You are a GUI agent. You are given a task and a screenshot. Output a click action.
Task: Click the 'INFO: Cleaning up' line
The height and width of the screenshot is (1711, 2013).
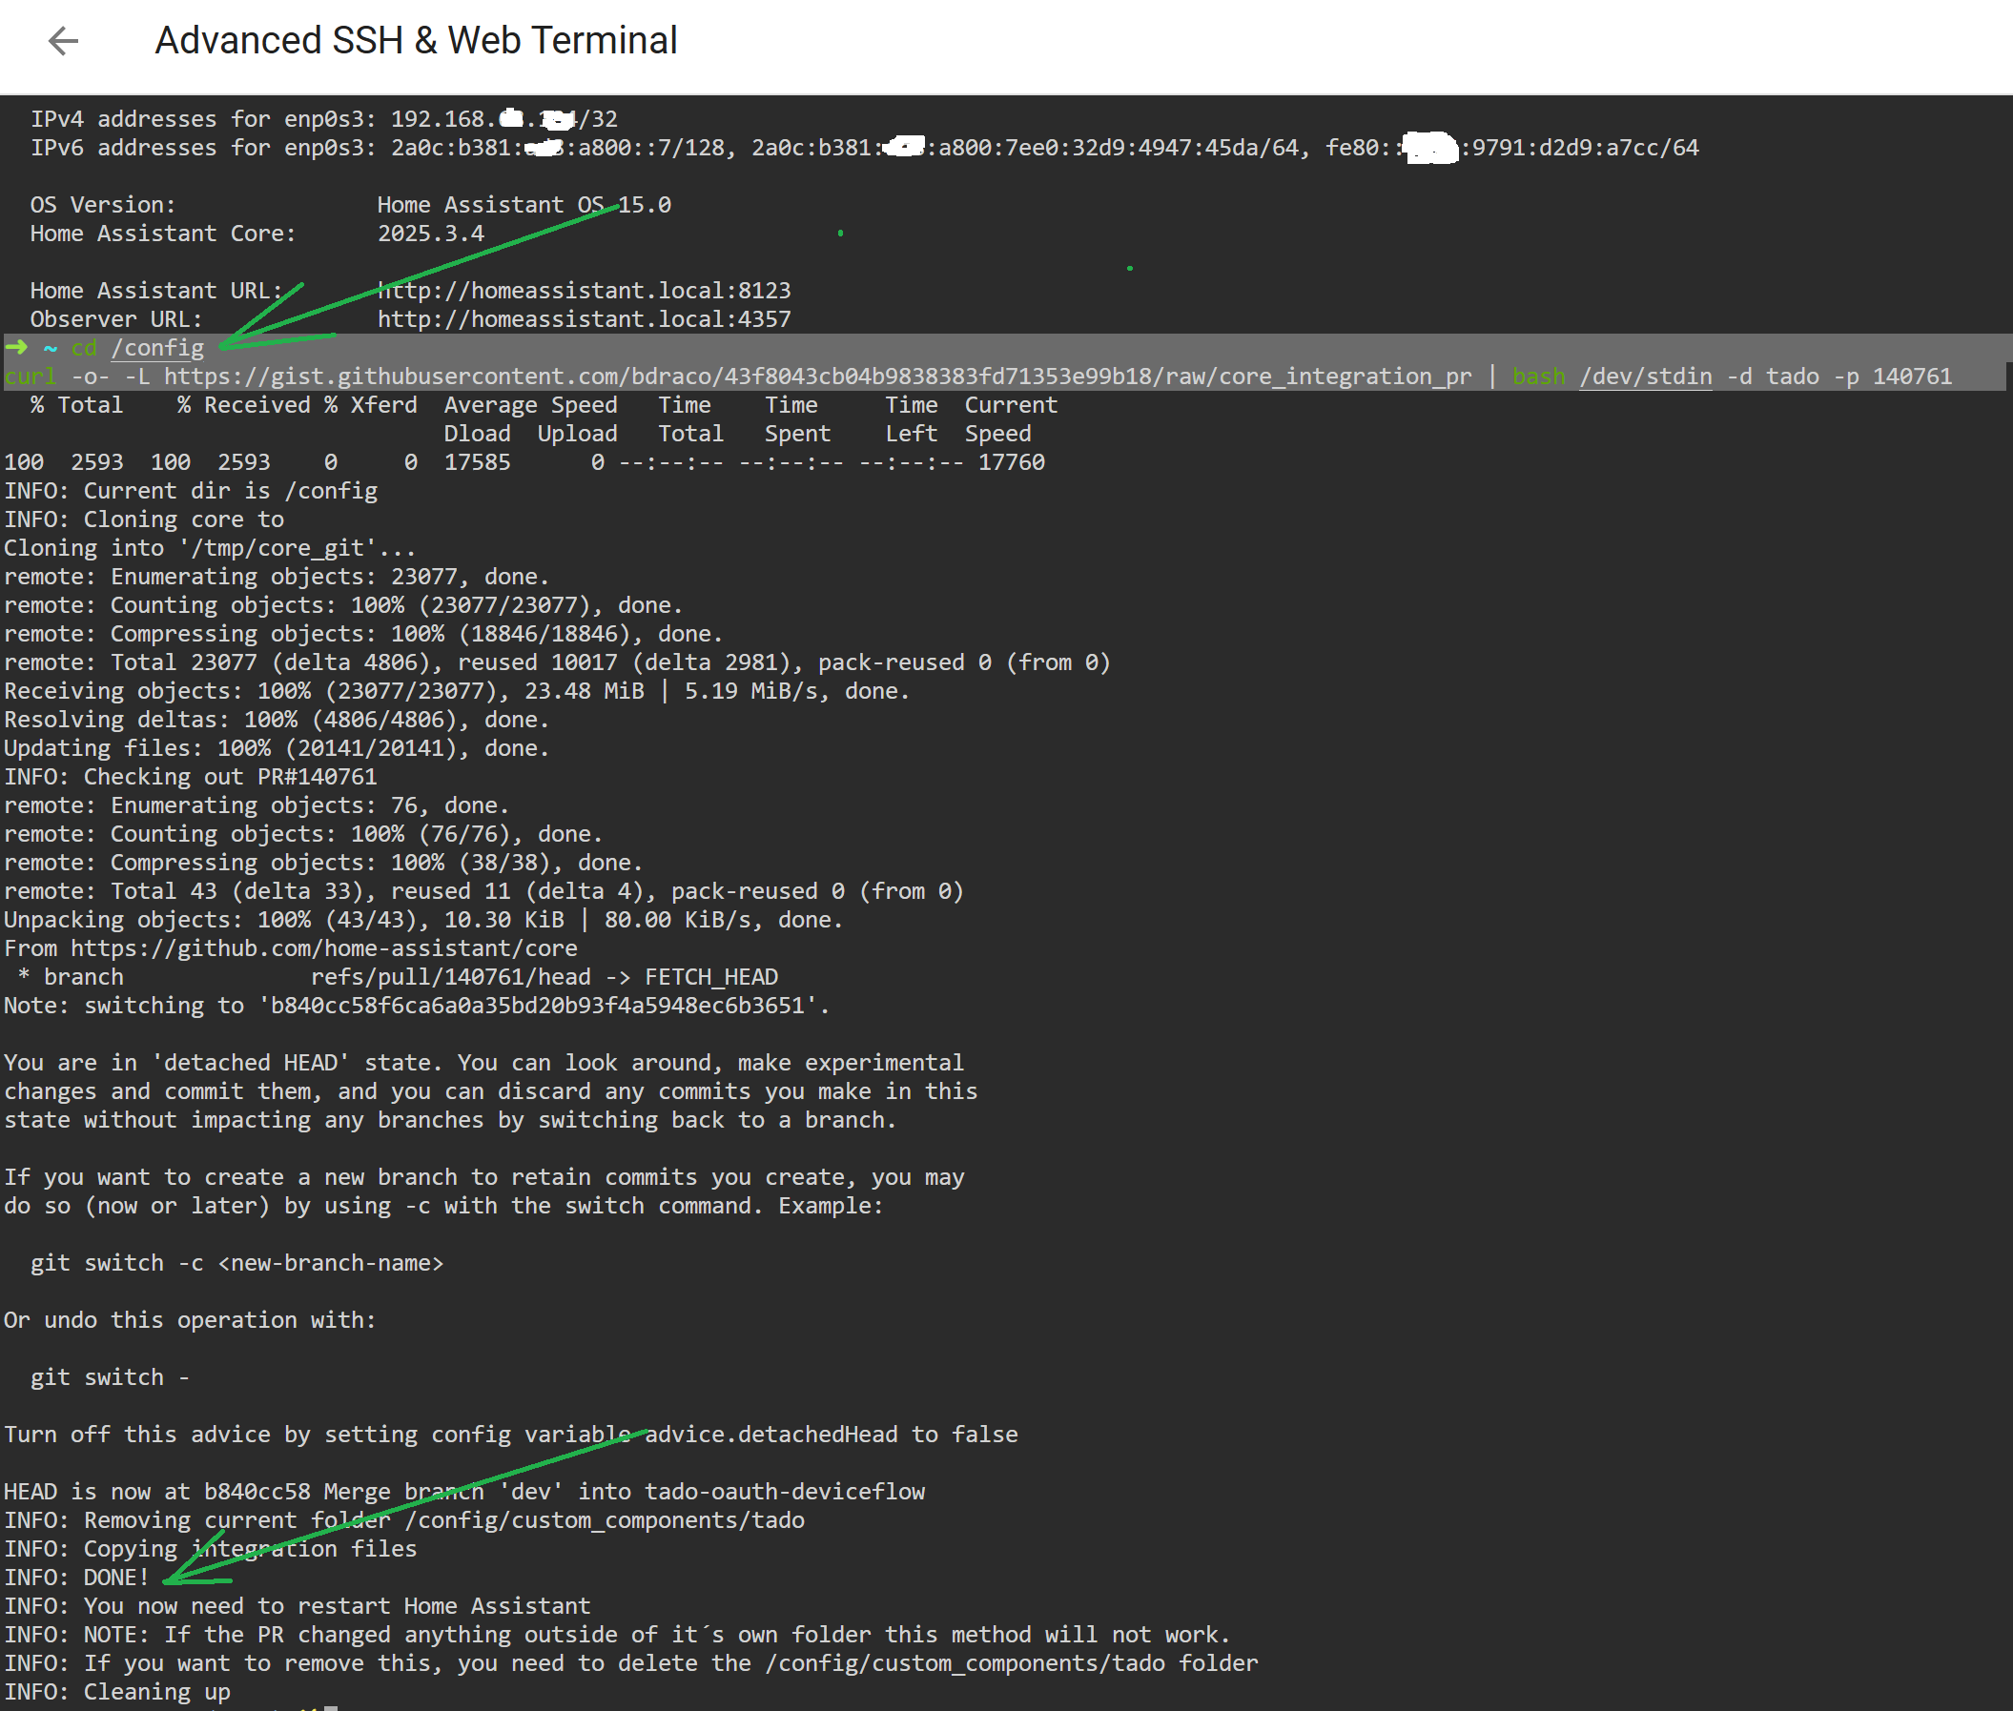pos(117,1693)
